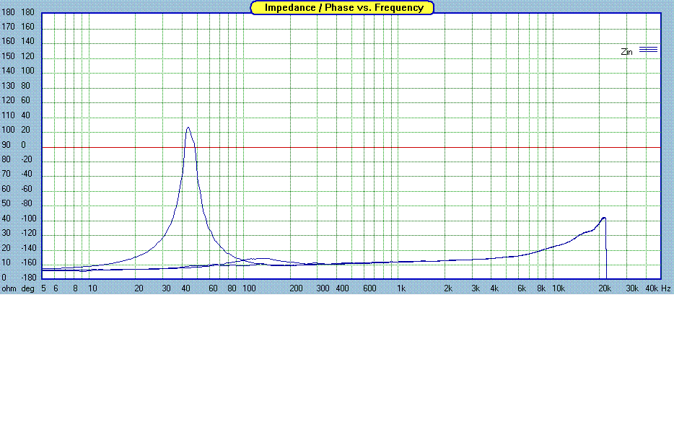Viewport: 674px width, 424px height.
Task: Click the '-120' phase axis label
Action: (28, 233)
